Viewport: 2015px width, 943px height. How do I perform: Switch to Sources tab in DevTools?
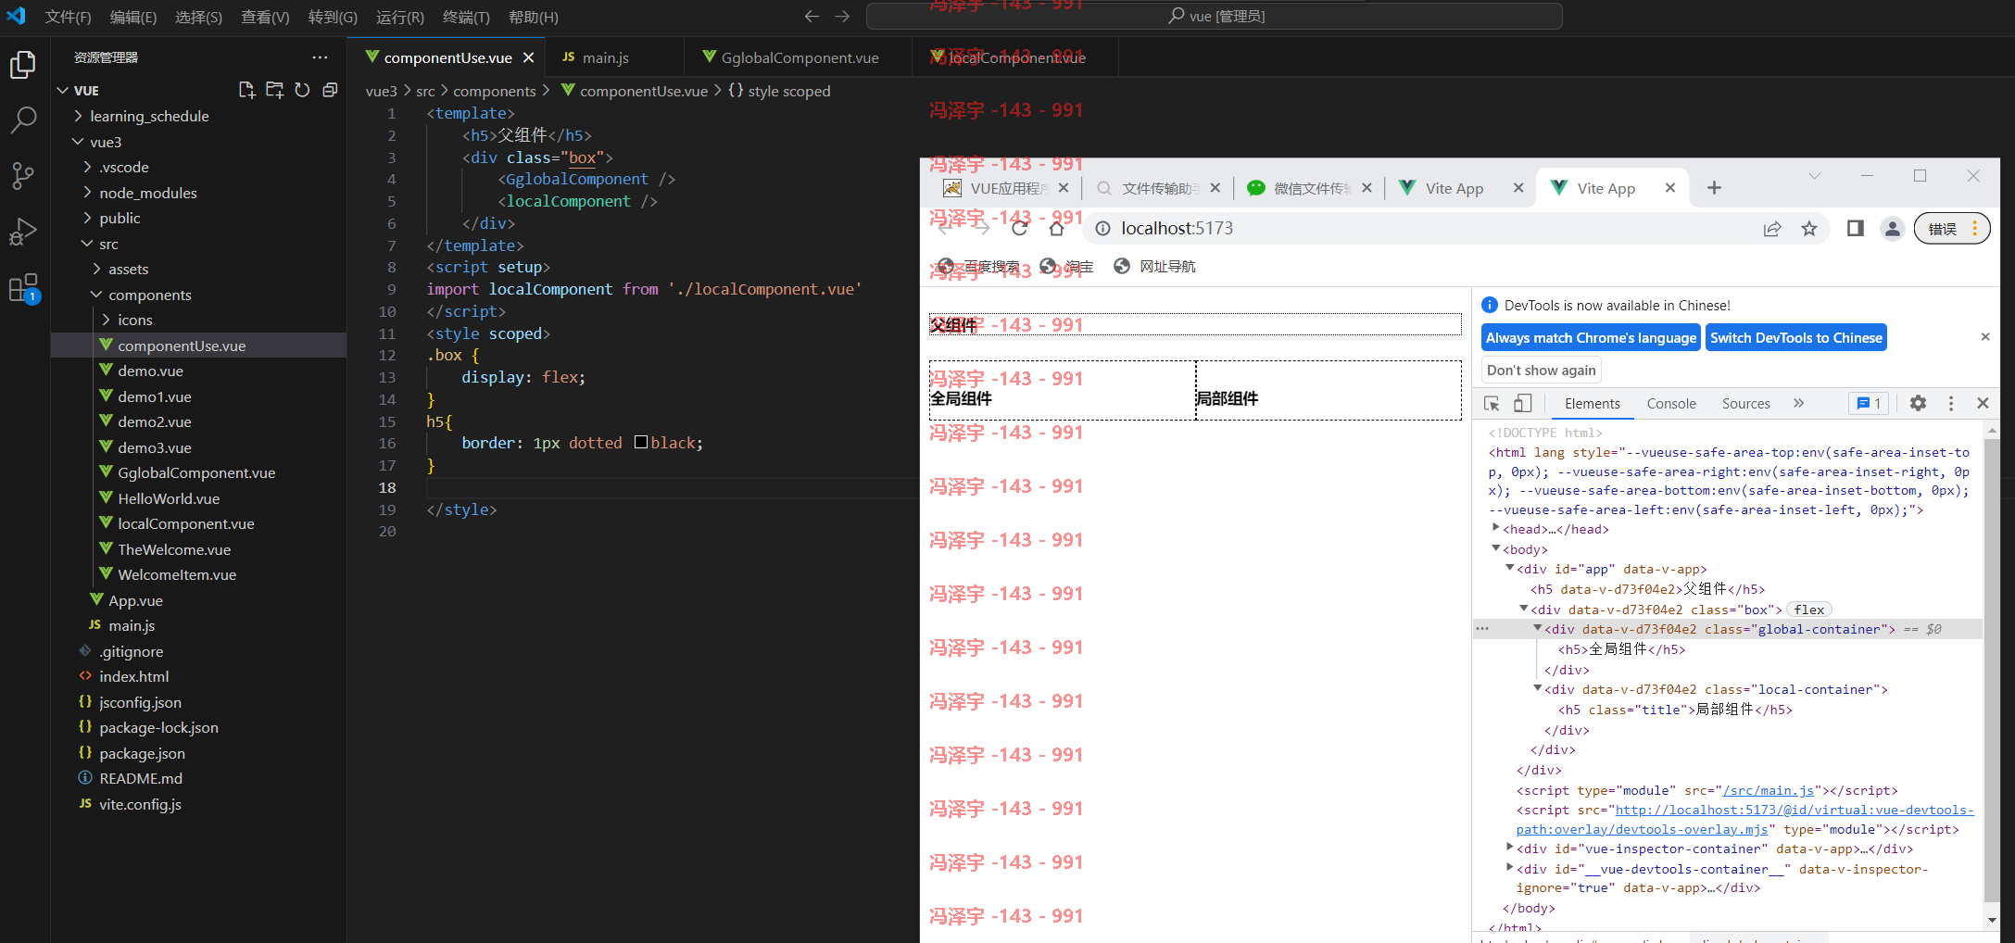1745,403
